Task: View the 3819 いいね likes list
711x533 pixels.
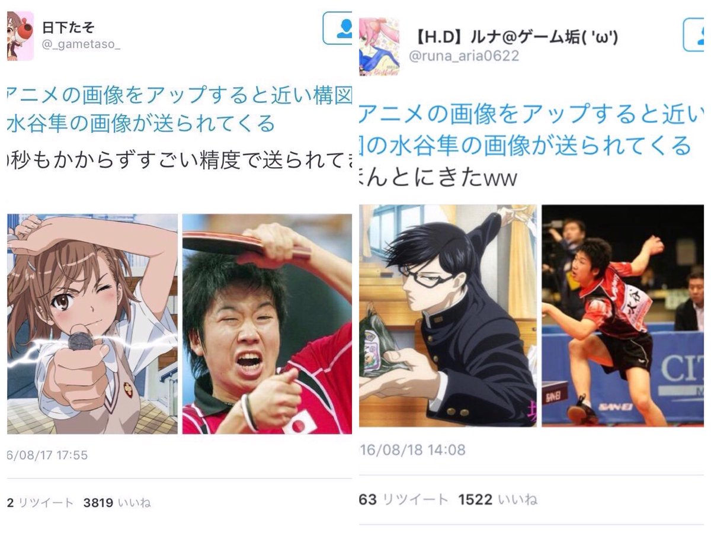Action: [117, 503]
